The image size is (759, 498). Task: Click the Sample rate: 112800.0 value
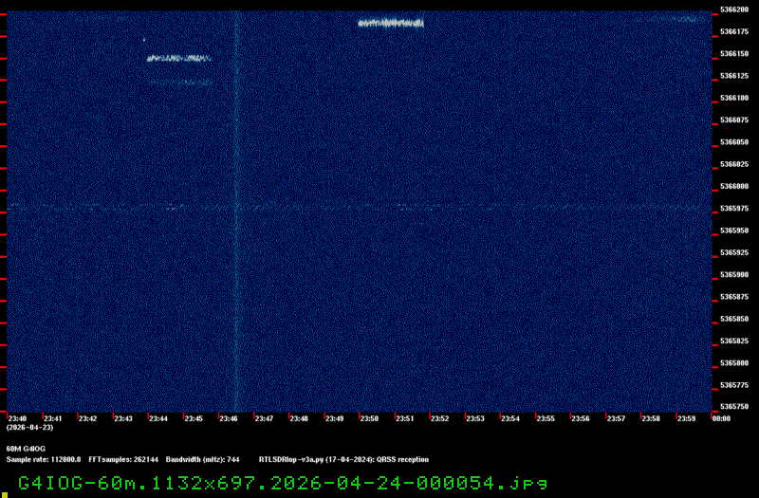click(x=44, y=460)
